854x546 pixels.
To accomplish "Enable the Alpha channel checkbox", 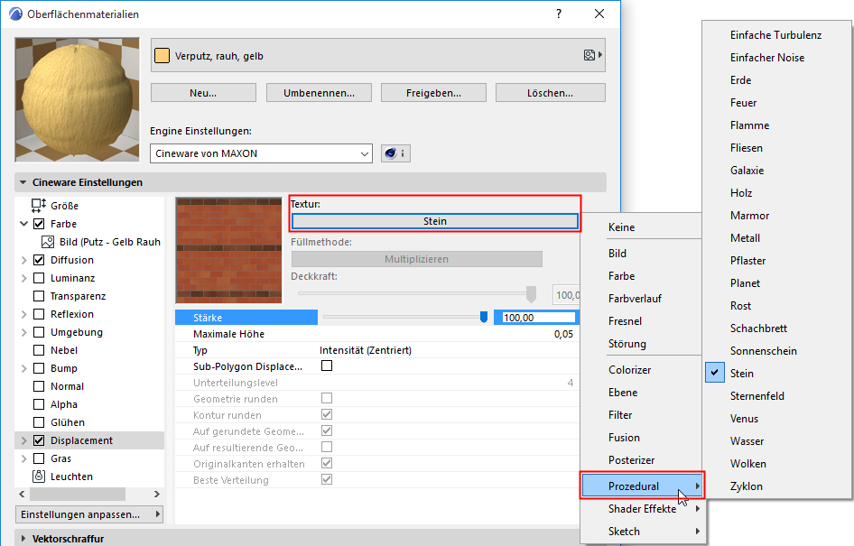I will click(39, 404).
